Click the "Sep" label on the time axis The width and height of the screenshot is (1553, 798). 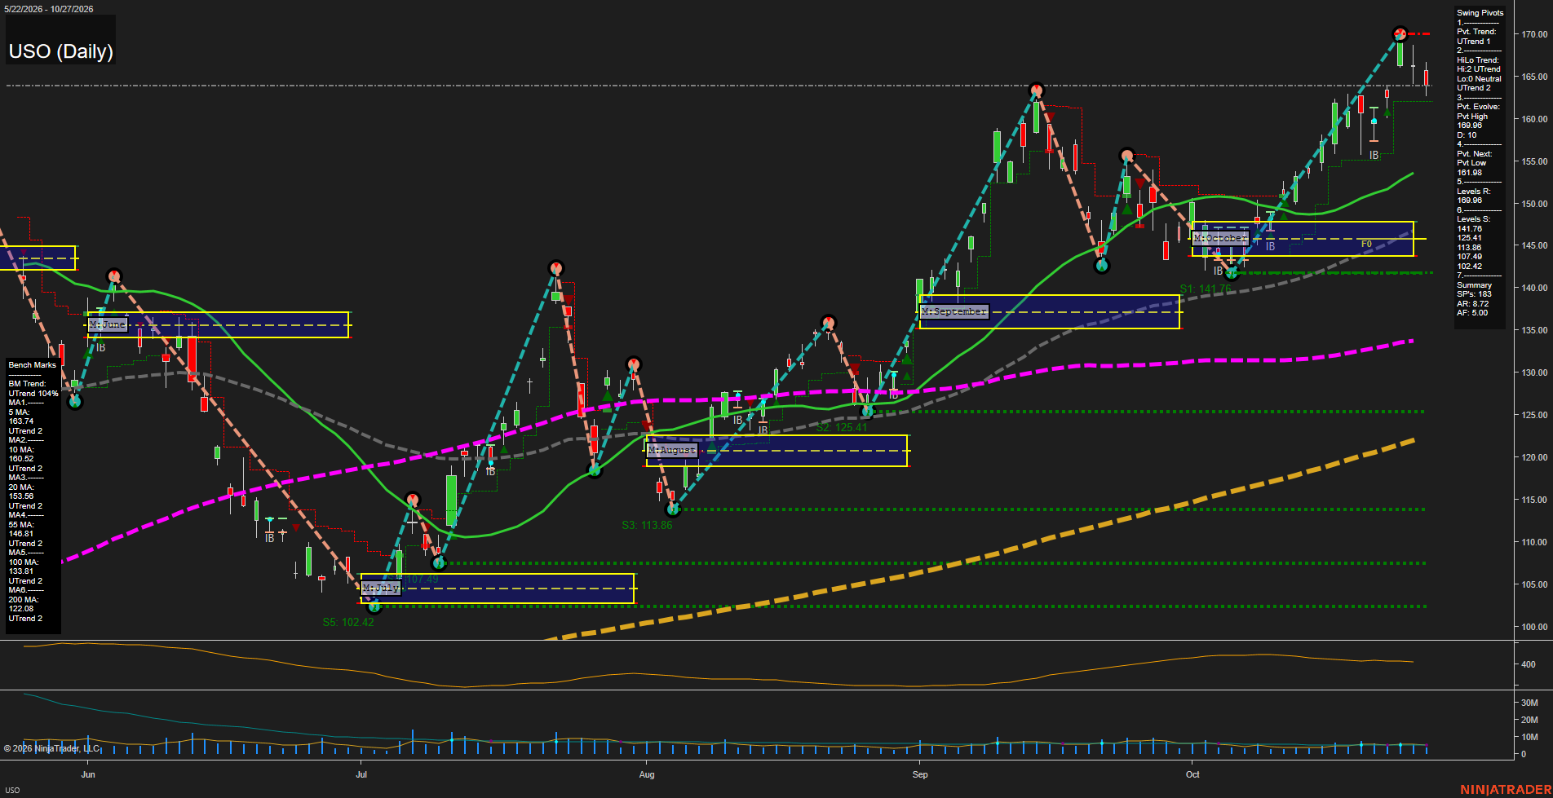[x=920, y=774]
